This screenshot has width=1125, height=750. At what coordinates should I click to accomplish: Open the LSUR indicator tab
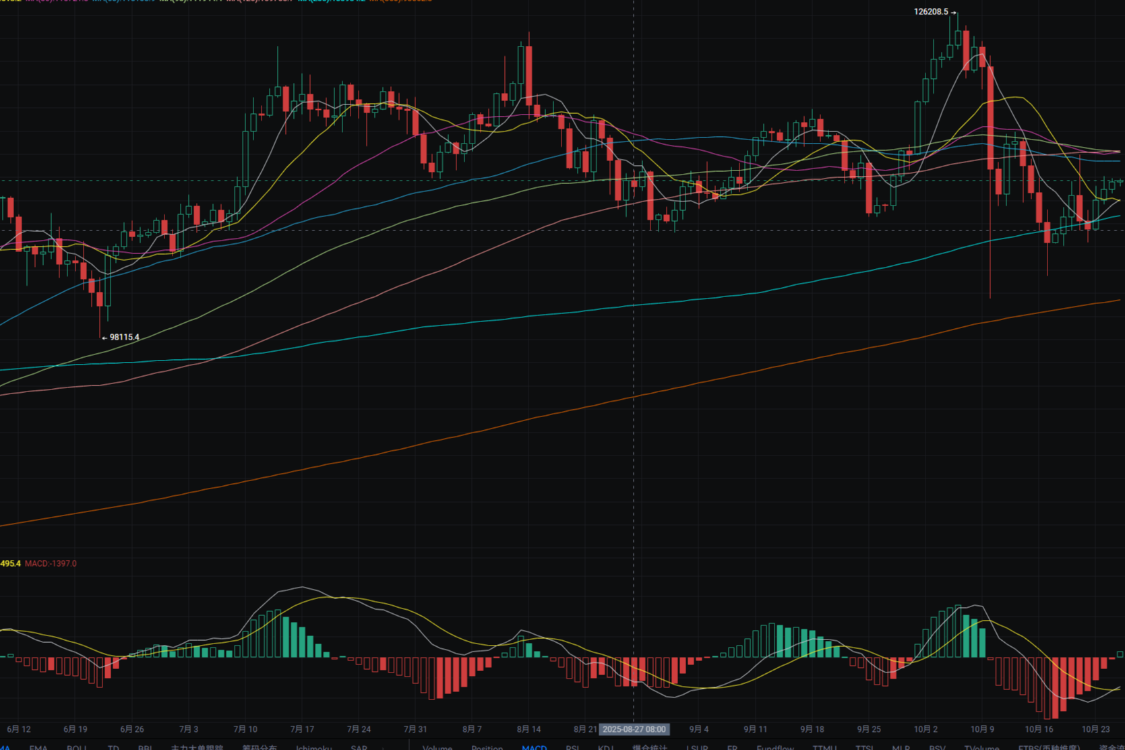coord(697,747)
